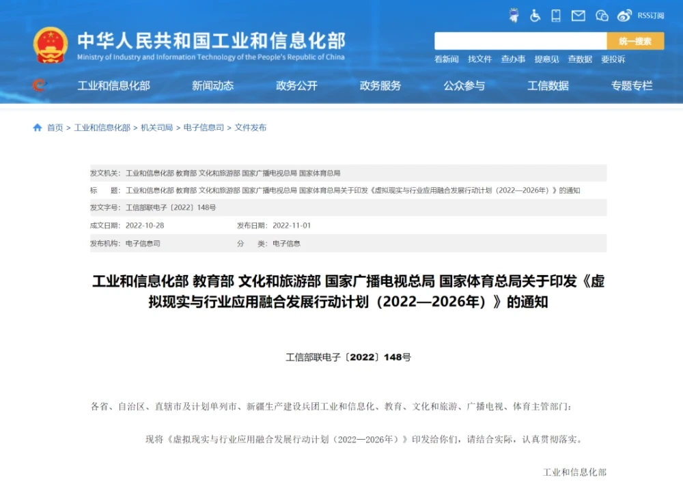Viewport: 683px width, 482px height.
Task: Click the 发文机关 row in metadata table
Action: [348, 173]
